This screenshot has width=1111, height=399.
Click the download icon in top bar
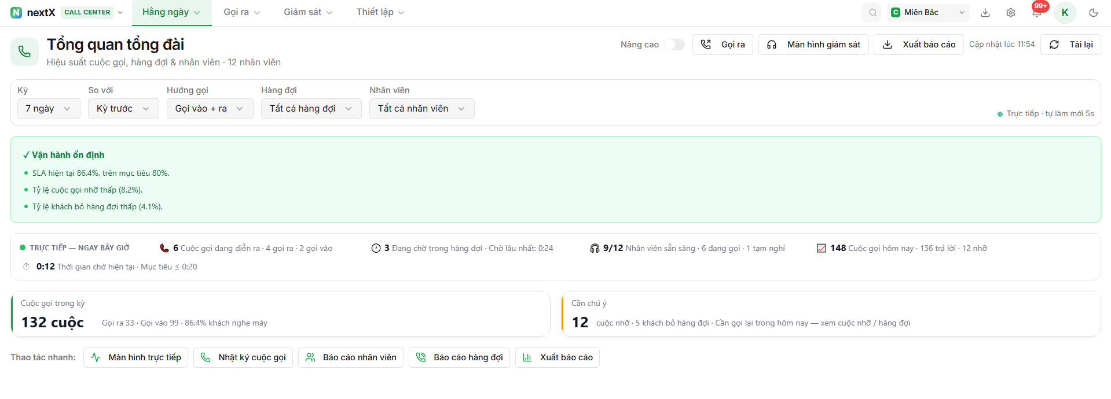click(985, 13)
